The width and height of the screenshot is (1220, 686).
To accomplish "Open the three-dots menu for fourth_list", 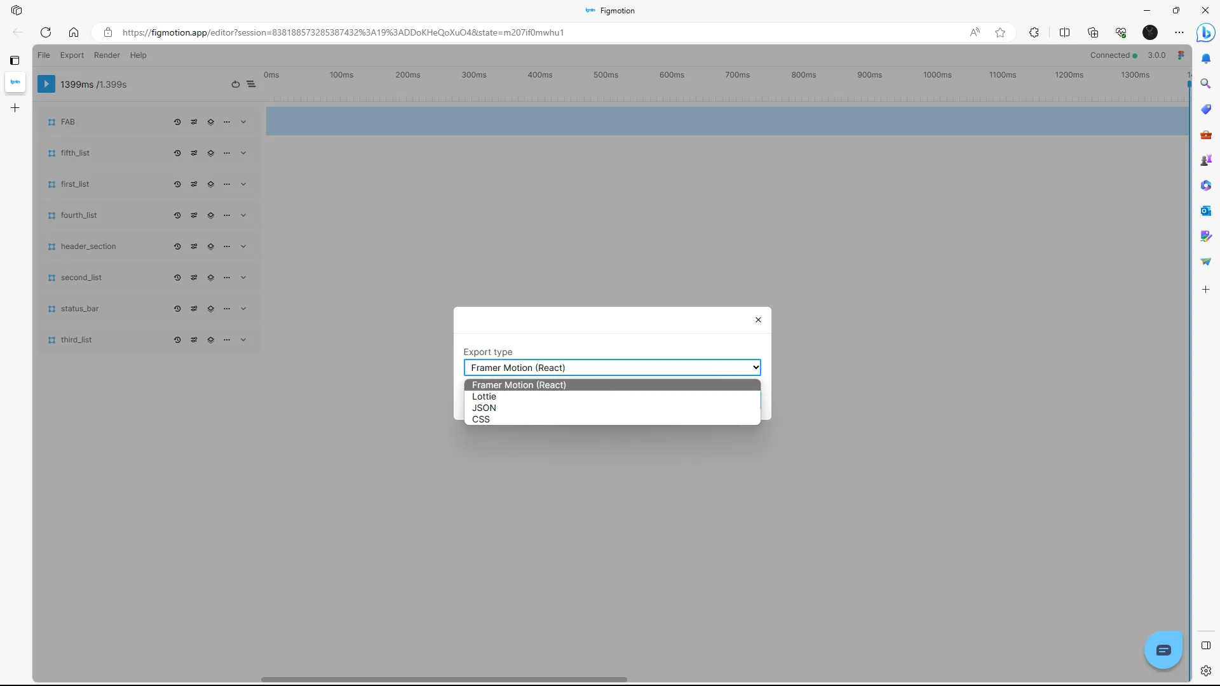I will click(227, 215).
